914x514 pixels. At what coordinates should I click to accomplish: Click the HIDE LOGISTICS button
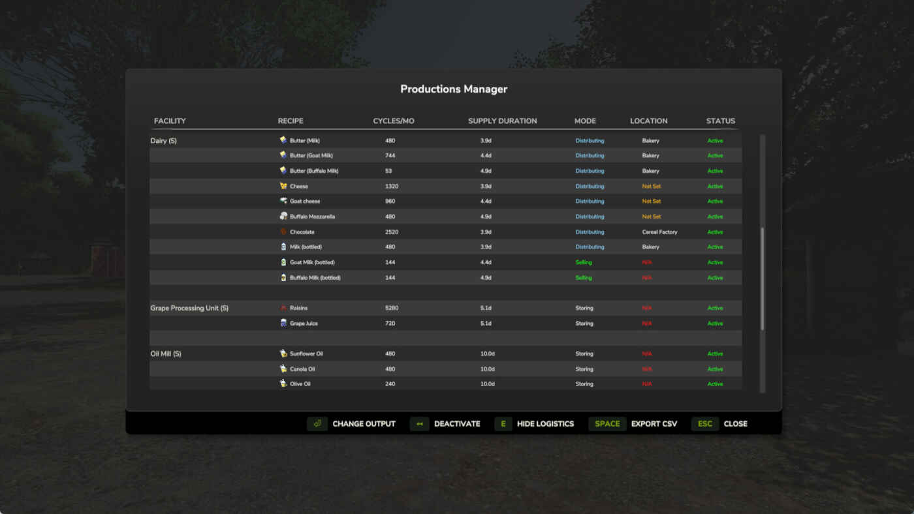[x=535, y=424]
